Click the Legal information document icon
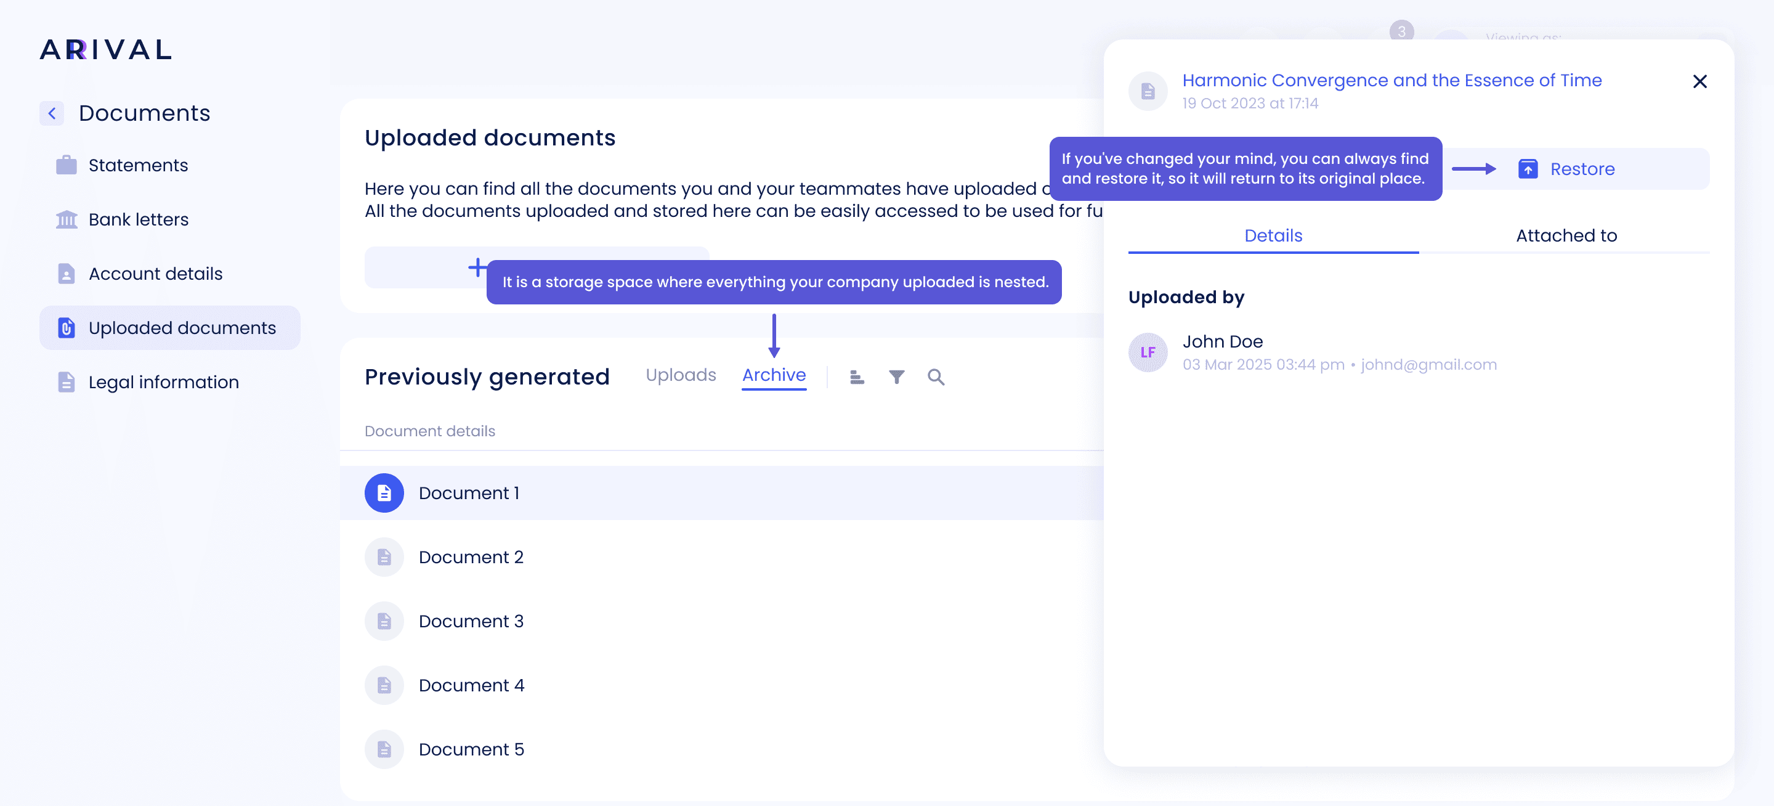The width and height of the screenshot is (1774, 806). pos(66,381)
